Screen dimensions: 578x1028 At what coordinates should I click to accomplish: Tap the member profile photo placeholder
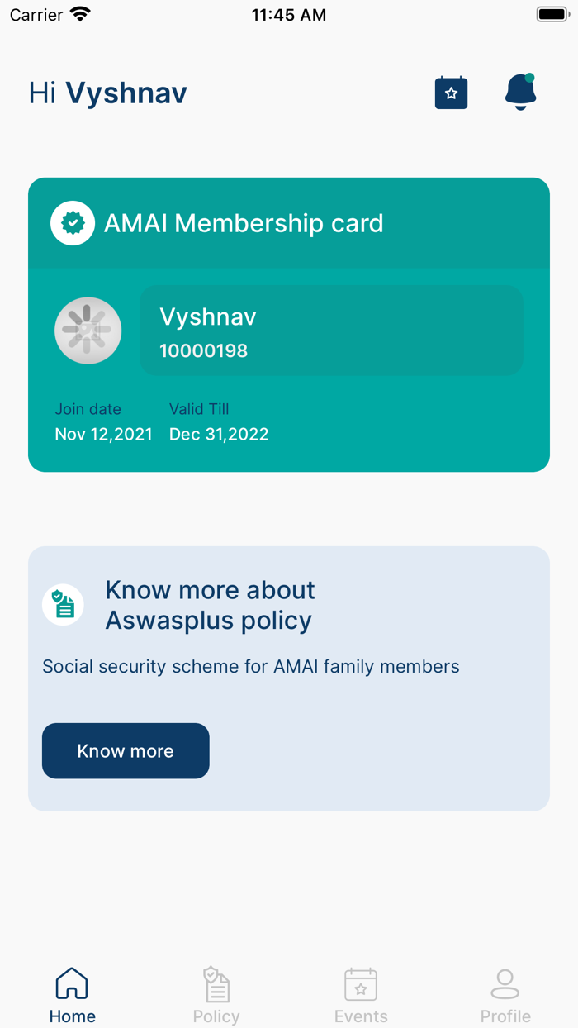coord(88,331)
